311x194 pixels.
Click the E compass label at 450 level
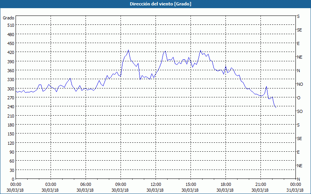click(298, 43)
